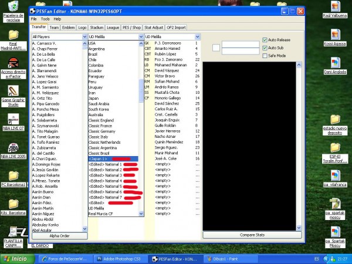
Task: Switch to the PES / Shop tab
Action: click(131, 28)
